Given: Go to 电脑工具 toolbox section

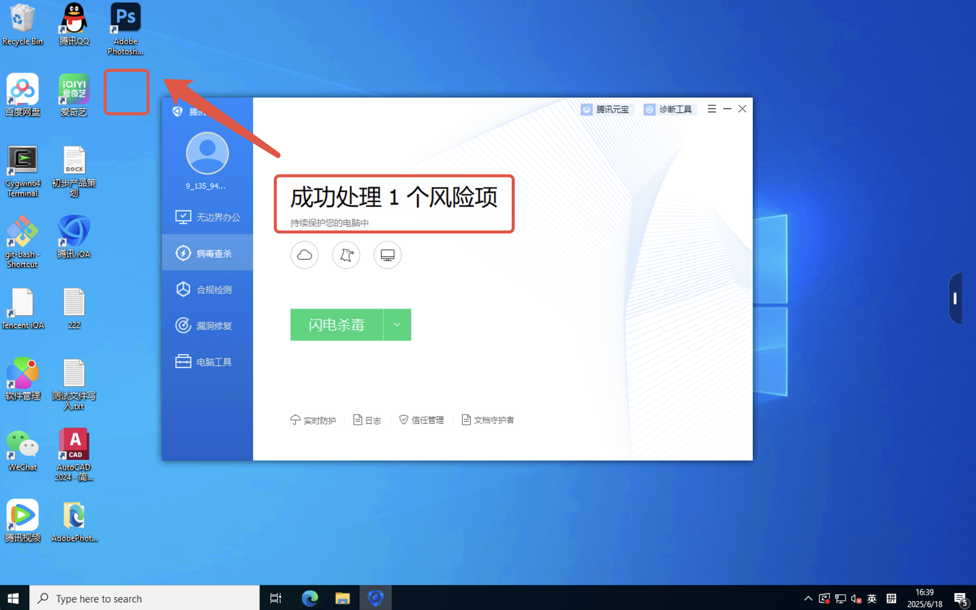Looking at the screenshot, I should tap(208, 362).
